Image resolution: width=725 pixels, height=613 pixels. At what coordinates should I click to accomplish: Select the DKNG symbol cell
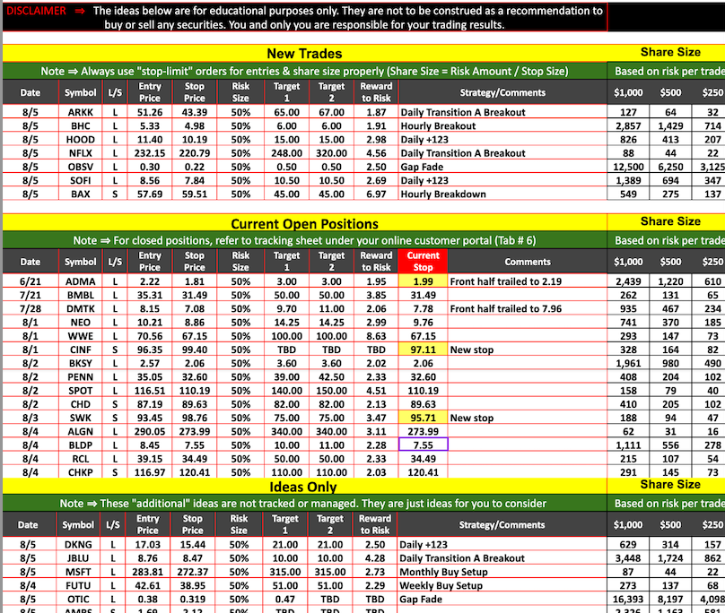[80, 545]
